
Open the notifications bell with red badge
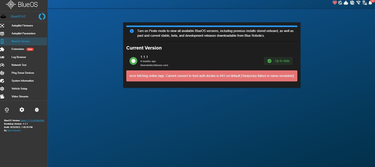pos(370,3)
